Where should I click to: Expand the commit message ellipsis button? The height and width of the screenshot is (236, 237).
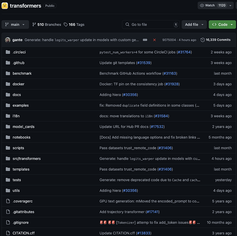coord(145,40)
